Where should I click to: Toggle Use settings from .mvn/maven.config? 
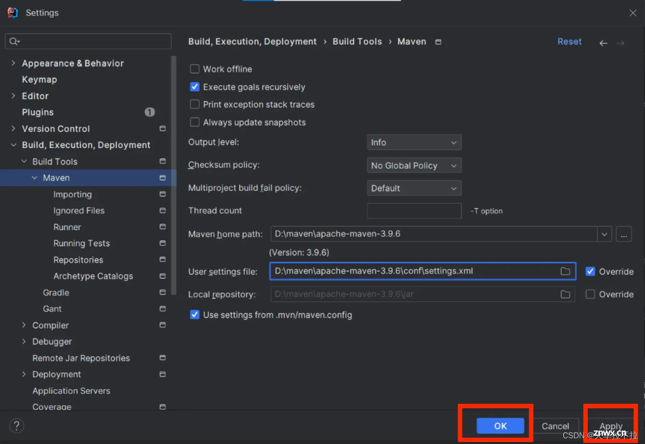pyautogui.click(x=195, y=315)
